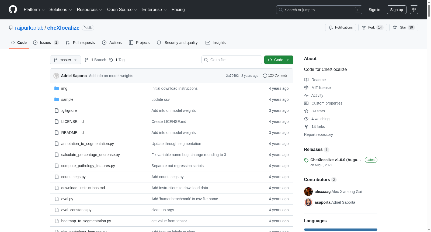431x232 pixels.
Task: Expand the Platform menu
Action: coord(34,10)
